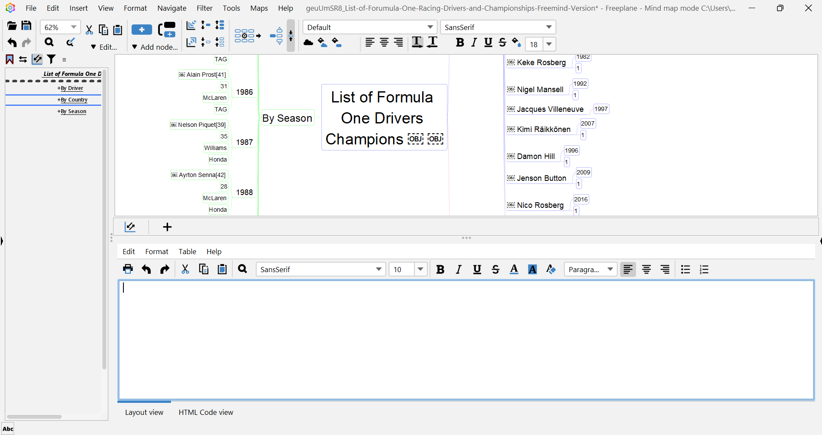Open the note editor font size dropdown
This screenshot has width=822, height=435.
(x=420, y=269)
